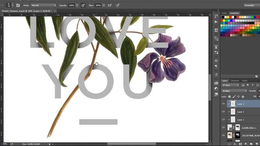Switch to the Layers tab
This screenshot has width=260, height=146.
[225, 81]
